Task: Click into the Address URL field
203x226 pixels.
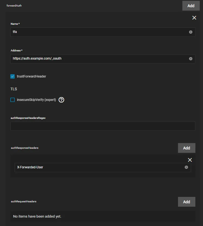Action: click(98, 58)
